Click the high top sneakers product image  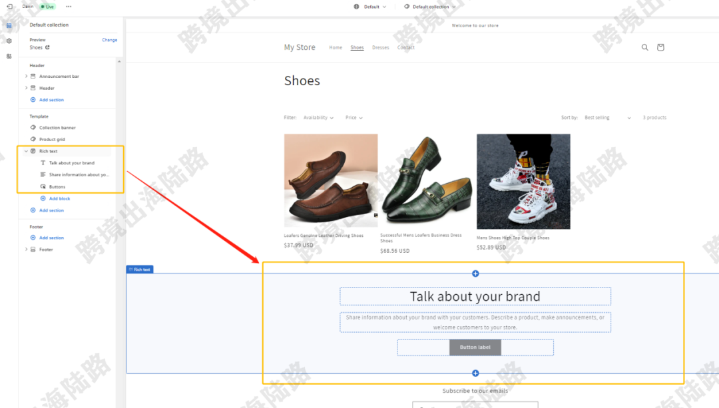[523, 182]
